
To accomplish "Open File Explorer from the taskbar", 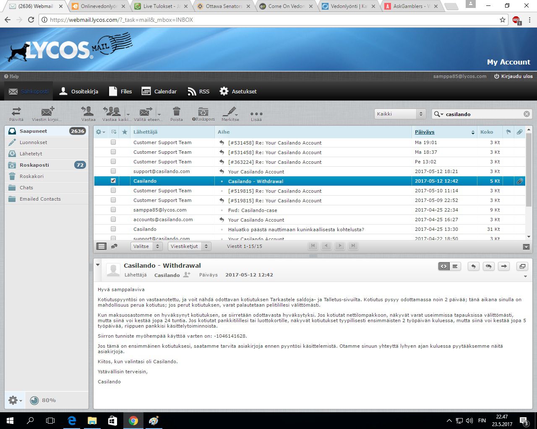I will pos(92,421).
